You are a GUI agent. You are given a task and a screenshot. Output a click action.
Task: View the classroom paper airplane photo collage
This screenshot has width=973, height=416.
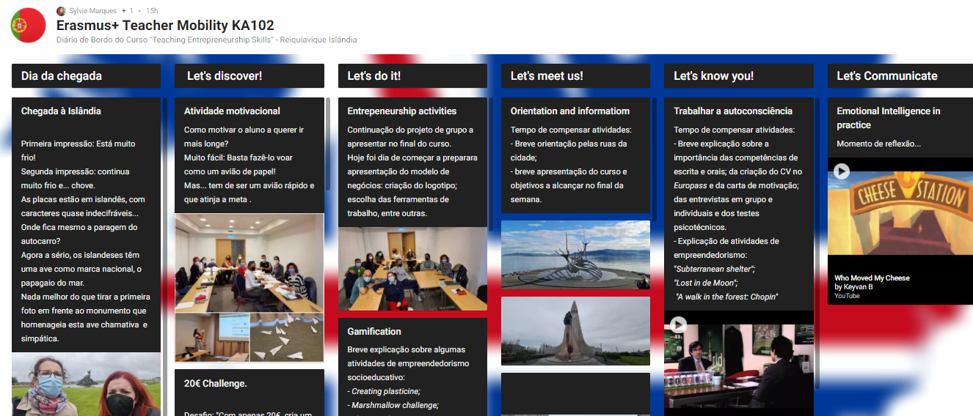[249, 288]
